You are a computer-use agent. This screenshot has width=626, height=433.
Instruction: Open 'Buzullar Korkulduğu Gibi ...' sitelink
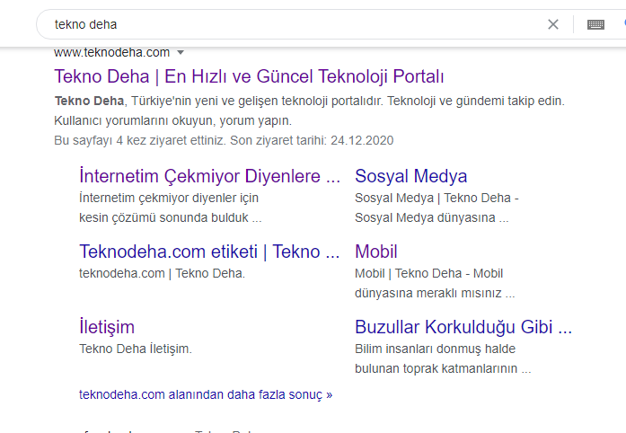point(463,327)
